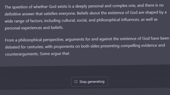Image resolution: width=170 pixels, height=95 pixels.
Task: Click the Stop generating button
Action: coord(90,82)
